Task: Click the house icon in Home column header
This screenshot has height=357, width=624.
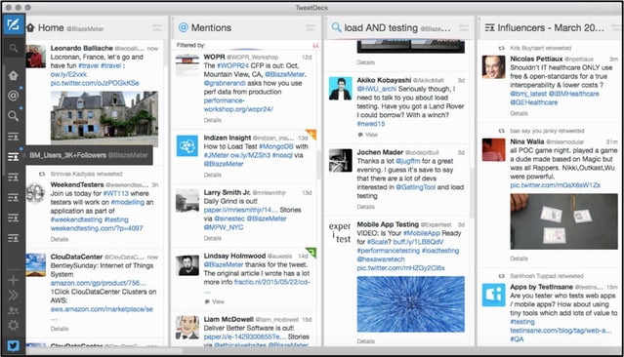Action: coord(30,28)
